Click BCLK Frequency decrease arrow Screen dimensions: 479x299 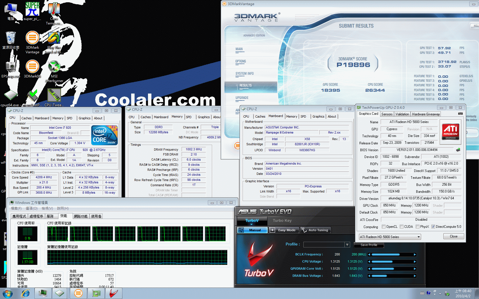[x=369, y=255]
